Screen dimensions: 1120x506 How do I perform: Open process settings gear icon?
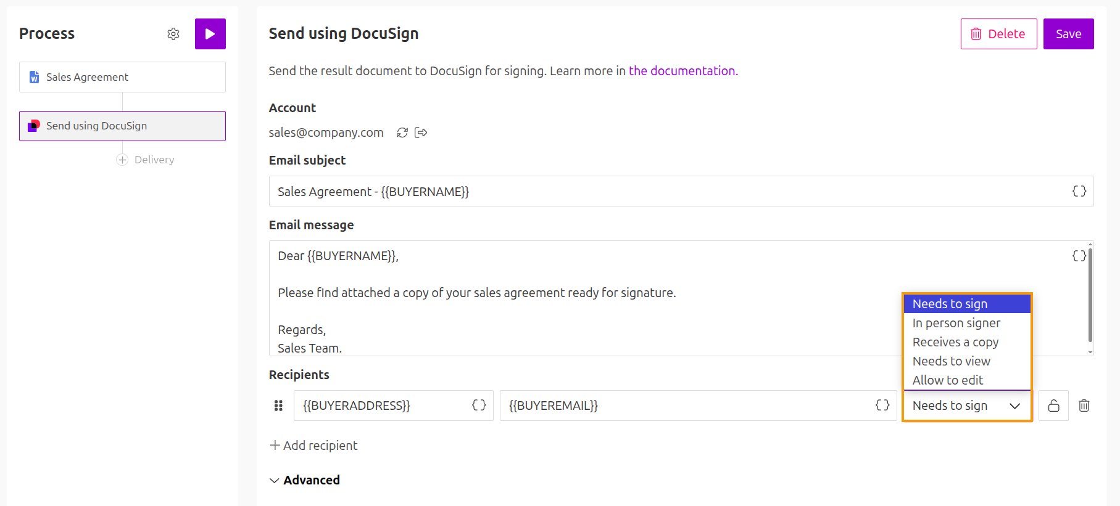click(x=173, y=34)
